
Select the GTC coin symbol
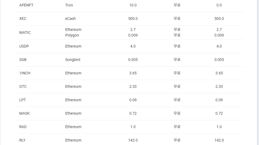coord(23,86)
